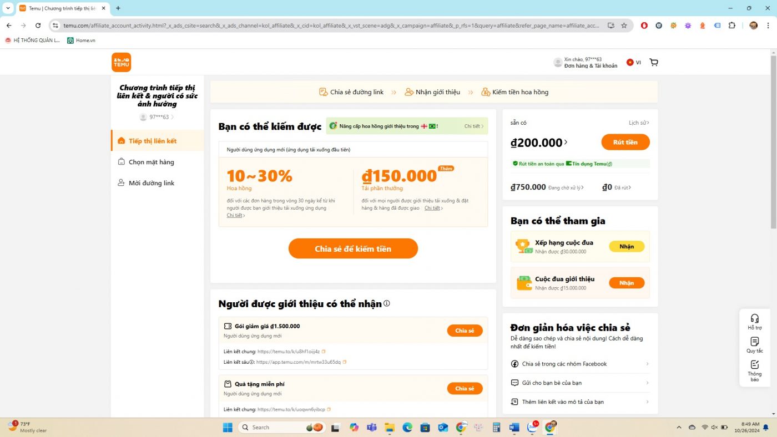Image resolution: width=777 pixels, height=437 pixels.
Task: Open File Explorer from the taskbar
Action: click(390, 427)
